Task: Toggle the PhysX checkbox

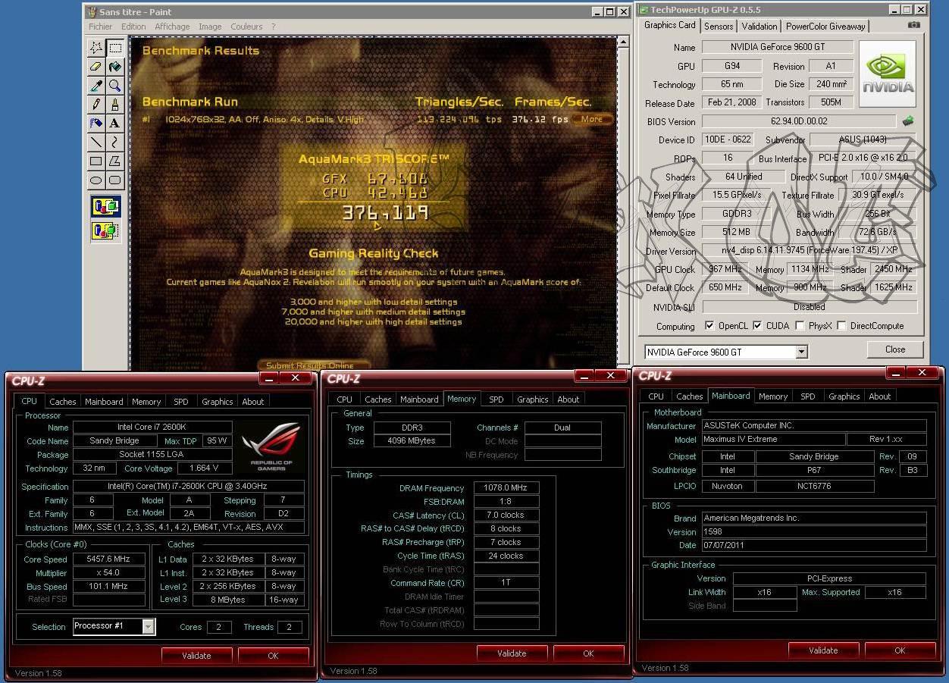Action: [800, 326]
